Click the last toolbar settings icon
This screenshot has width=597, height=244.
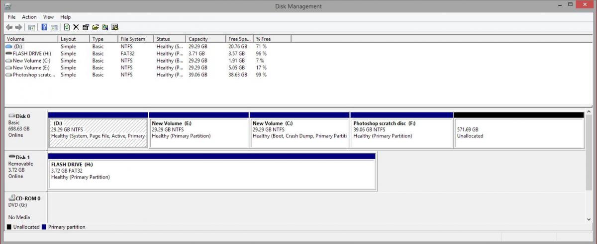pyautogui.click(x=115, y=27)
